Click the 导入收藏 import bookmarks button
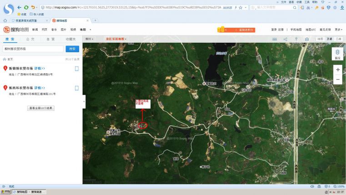The height and width of the screenshot is (195, 346). pos(37,15)
